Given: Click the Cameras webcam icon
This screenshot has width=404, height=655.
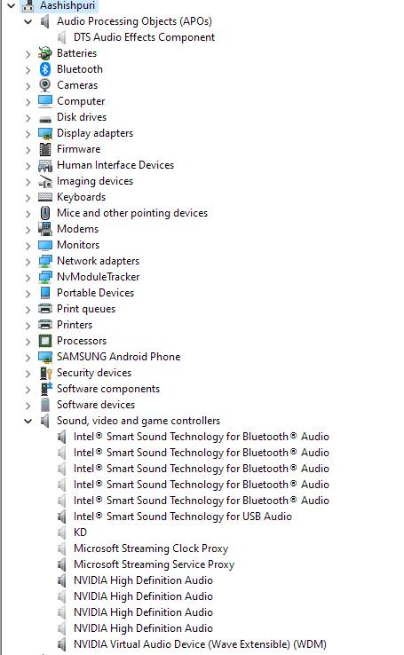Looking at the screenshot, I should point(45,85).
